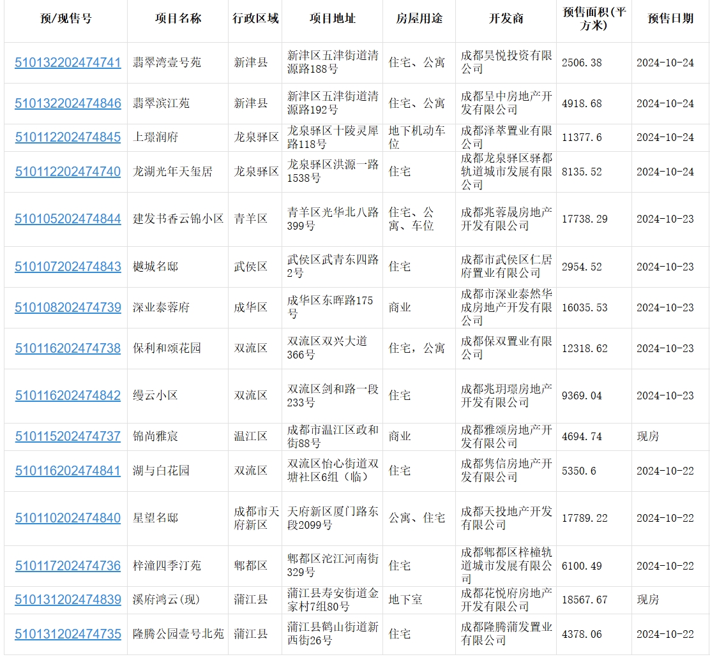
Task: Open presale number 510108202474739 link
Action: [68, 307]
